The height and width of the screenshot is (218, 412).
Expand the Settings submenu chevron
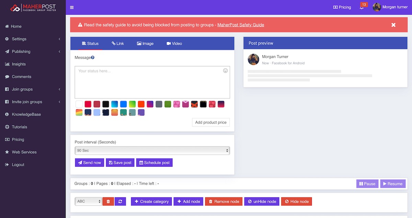pos(59,39)
